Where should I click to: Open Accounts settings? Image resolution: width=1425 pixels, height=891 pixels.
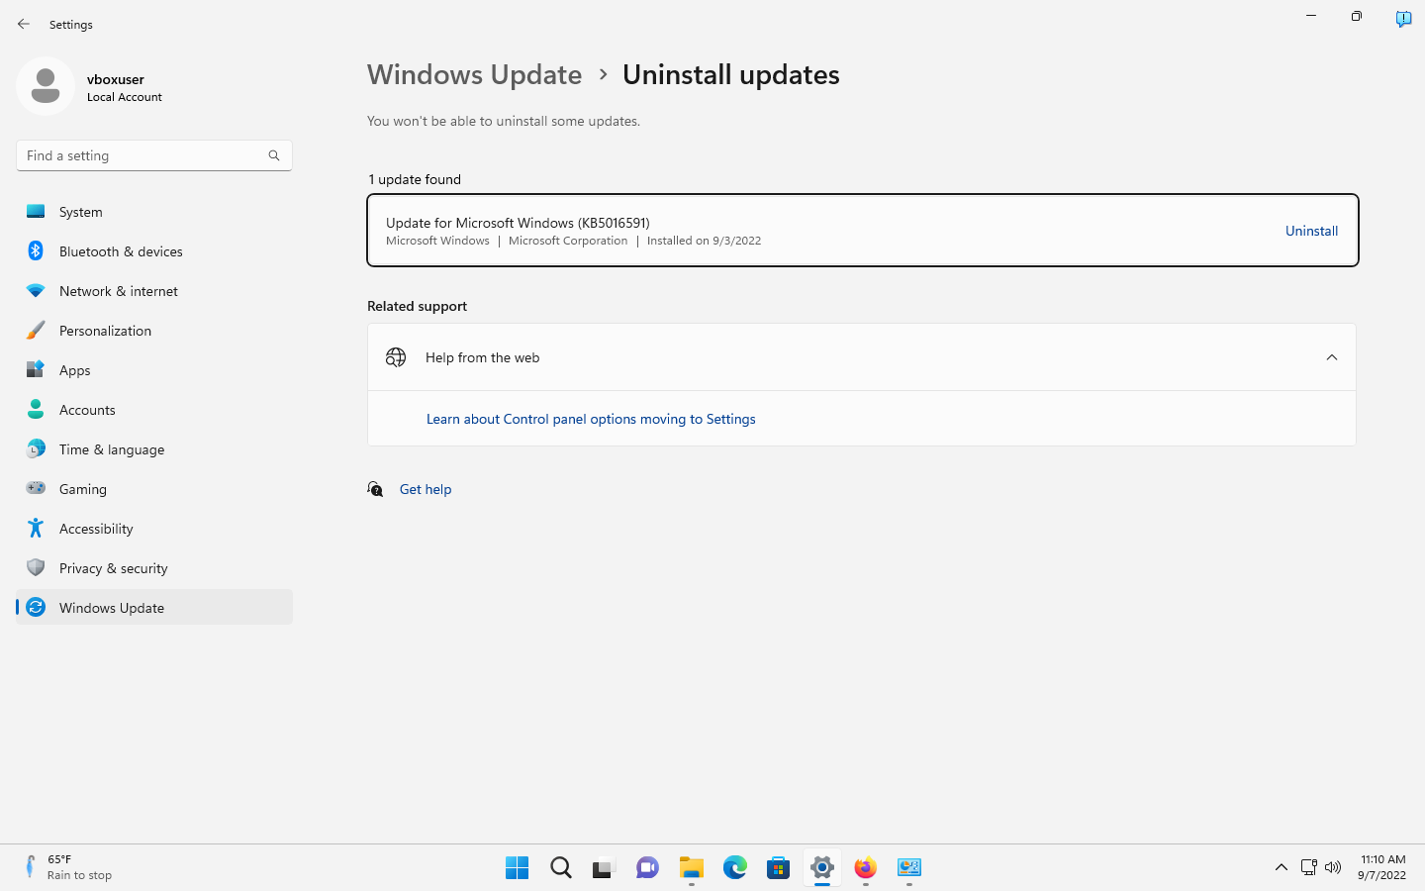coord(87,409)
